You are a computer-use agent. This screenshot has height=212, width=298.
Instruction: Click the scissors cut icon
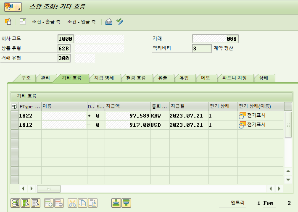(x=72, y=203)
